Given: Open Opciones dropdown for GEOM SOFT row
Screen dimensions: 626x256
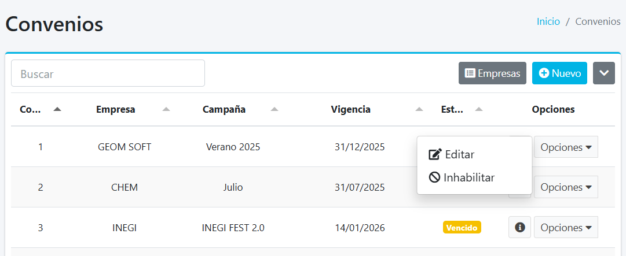Looking at the screenshot, I should [x=566, y=147].
